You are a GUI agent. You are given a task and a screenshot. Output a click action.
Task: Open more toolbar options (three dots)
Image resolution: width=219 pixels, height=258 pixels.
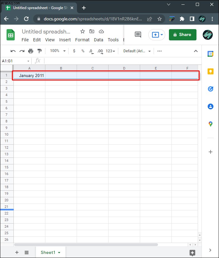tap(160, 51)
